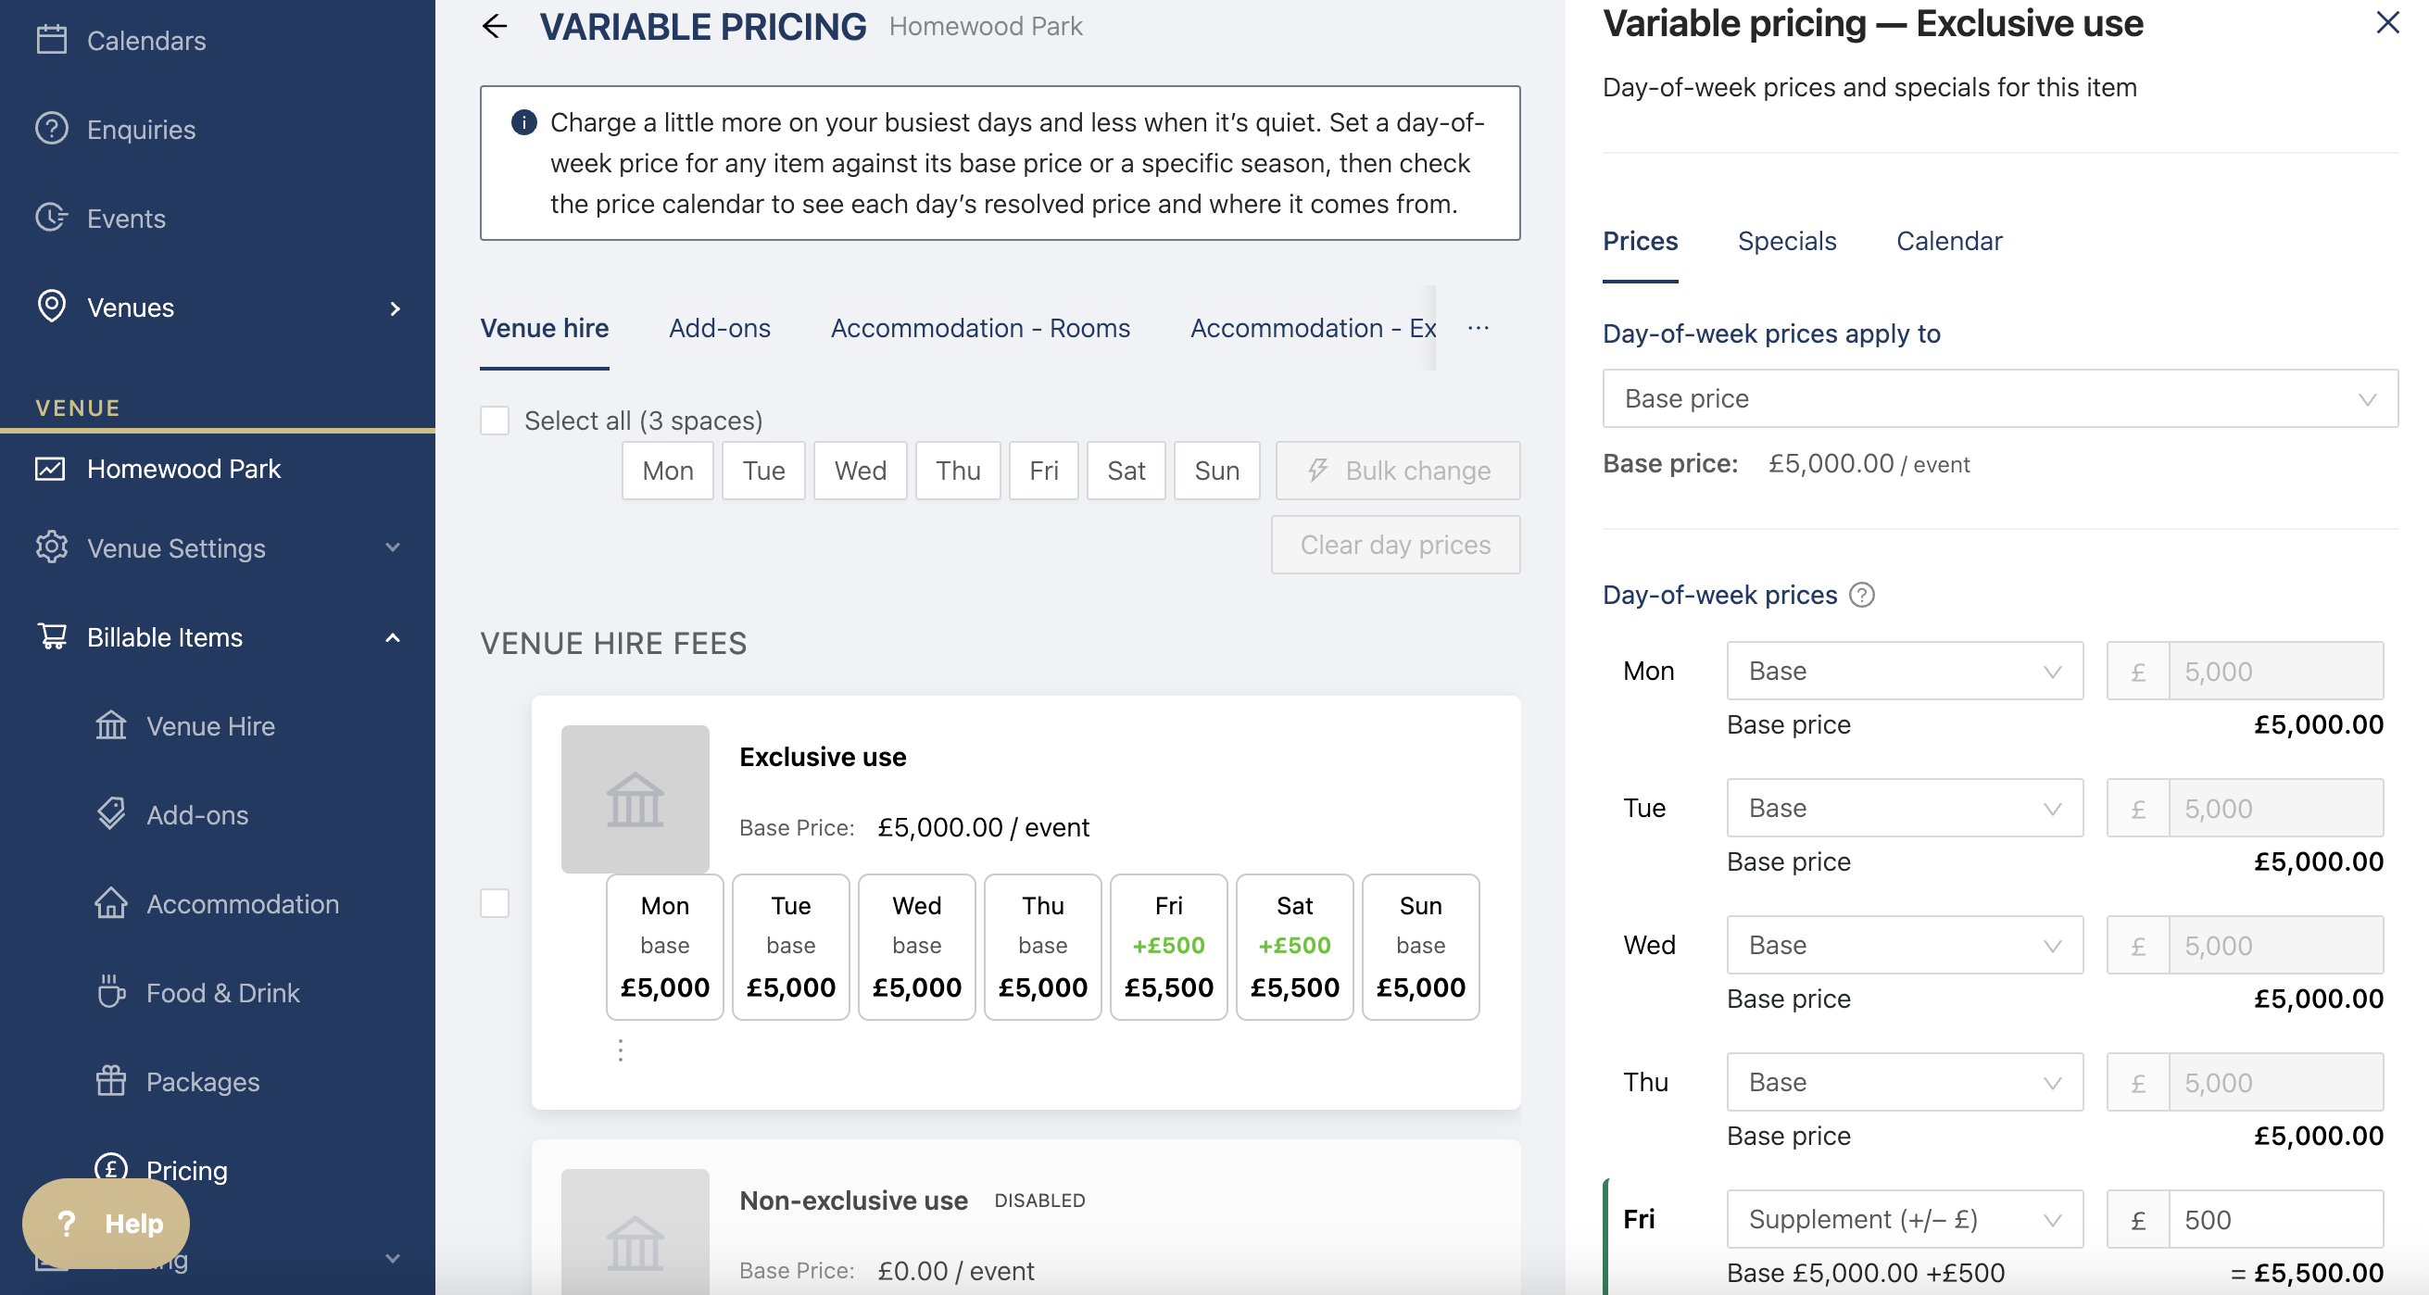Open Venue Settings gear icon
The width and height of the screenshot is (2429, 1295).
tap(51, 547)
